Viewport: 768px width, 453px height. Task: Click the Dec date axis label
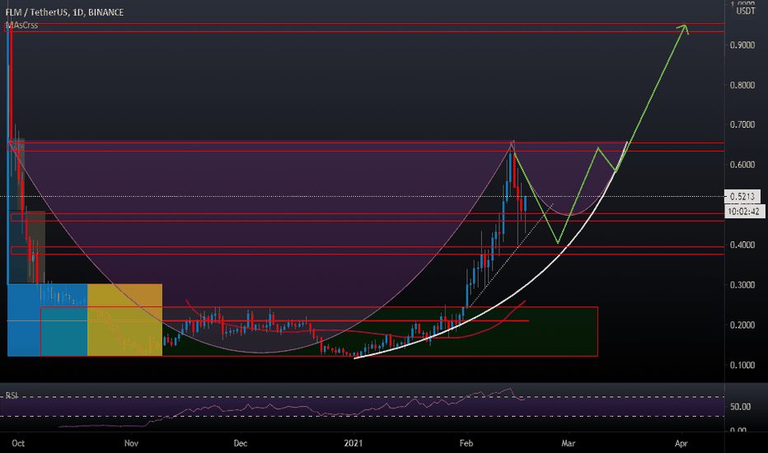241,443
